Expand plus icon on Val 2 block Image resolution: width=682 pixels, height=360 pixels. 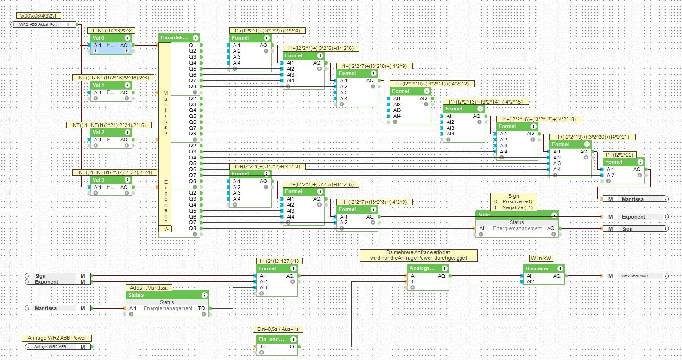pyautogui.click(x=95, y=146)
